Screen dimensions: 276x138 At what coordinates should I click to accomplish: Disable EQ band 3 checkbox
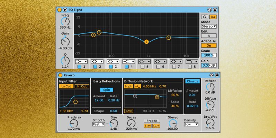[x=111, y=67]
